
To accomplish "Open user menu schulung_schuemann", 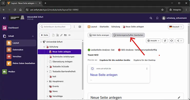I will point(174,18).
